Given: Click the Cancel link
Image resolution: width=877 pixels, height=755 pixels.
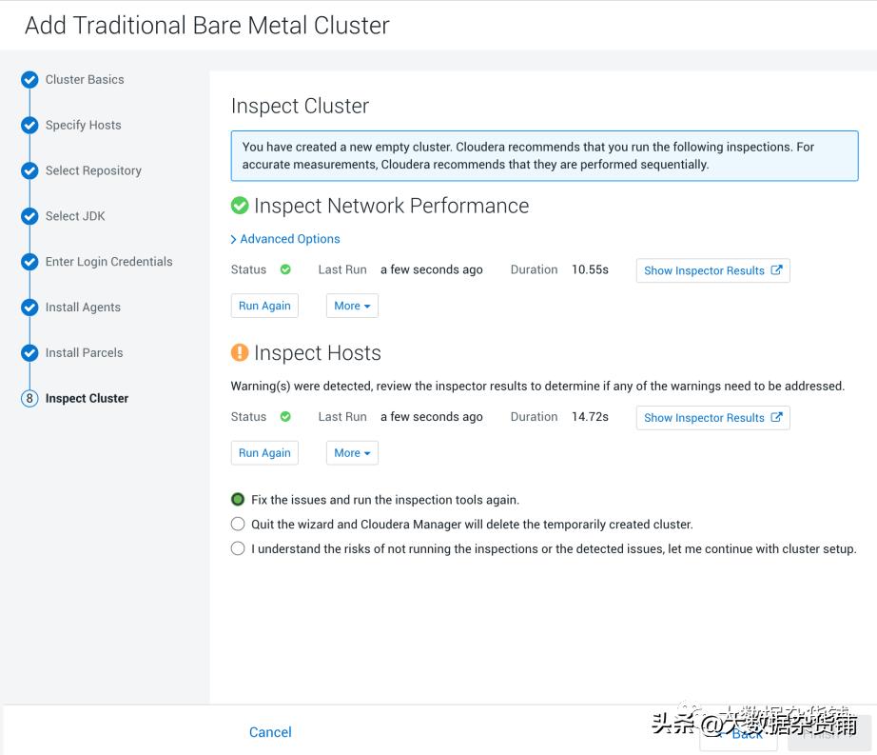Looking at the screenshot, I should pyautogui.click(x=270, y=732).
